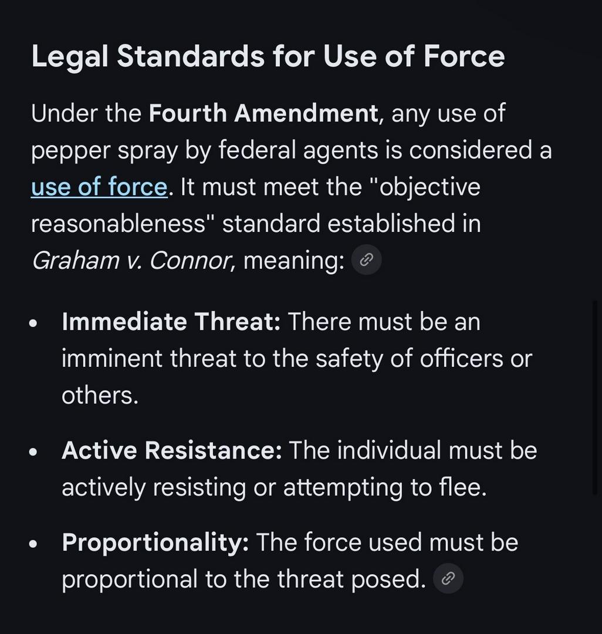Viewport: 602px width, 634px height.
Task: Click the "Proportionality:" bullet label
Action: [155, 542]
